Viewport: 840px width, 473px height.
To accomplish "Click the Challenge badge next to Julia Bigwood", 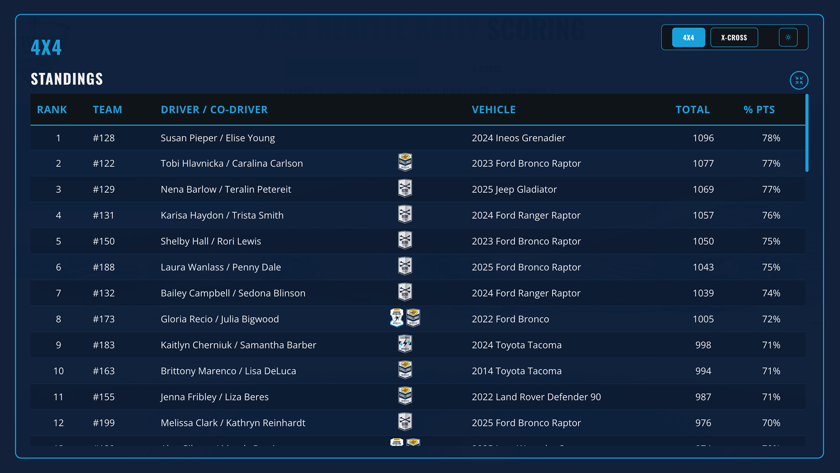I will (x=413, y=318).
